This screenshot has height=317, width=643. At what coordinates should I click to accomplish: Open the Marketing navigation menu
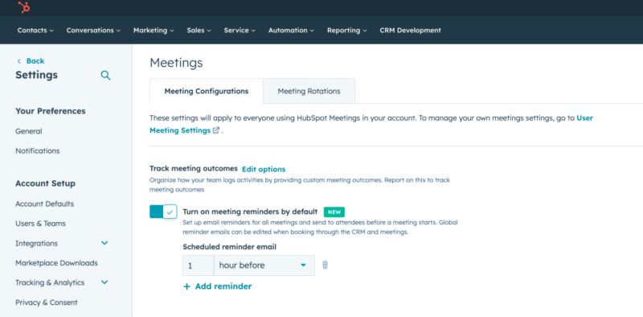point(154,31)
